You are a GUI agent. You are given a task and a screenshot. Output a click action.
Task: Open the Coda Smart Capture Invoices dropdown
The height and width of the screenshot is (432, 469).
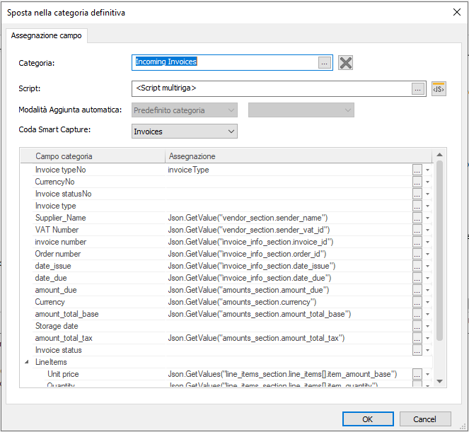tap(185, 132)
